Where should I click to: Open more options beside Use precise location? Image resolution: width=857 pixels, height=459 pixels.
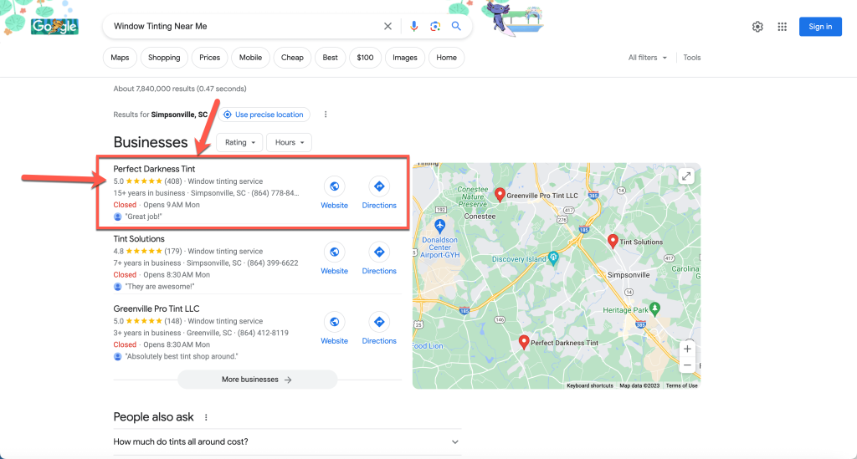(326, 115)
